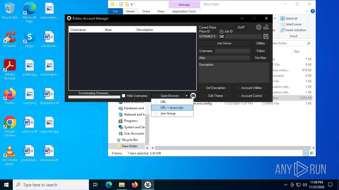The height and width of the screenshot is (190, 339).
Task: Switch to Explorer Share tab
Action: coord(146,11)
